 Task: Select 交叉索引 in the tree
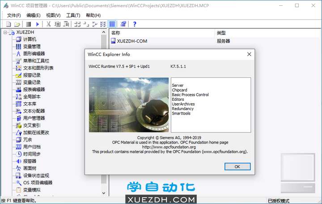tap(32, 125)
